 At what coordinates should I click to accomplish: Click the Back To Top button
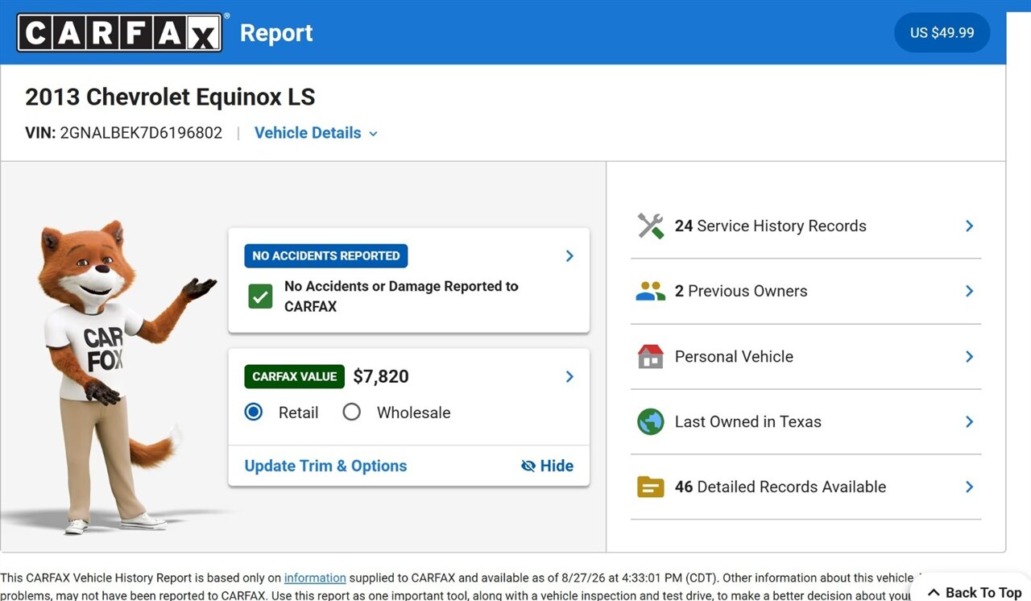[975, 592]
